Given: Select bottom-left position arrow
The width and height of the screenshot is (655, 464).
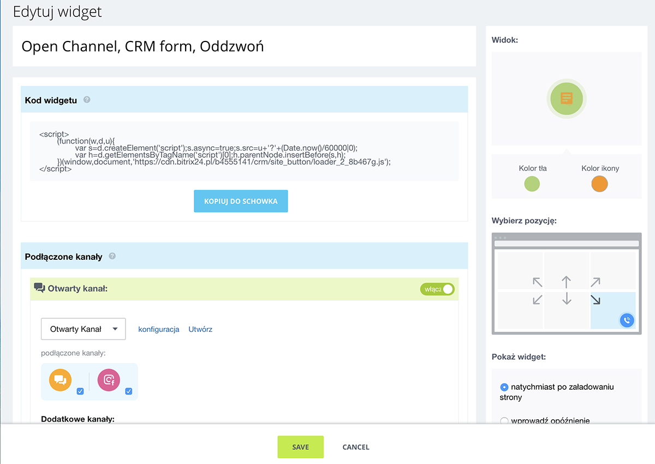Looking at the screenshot, I should 538,299.
